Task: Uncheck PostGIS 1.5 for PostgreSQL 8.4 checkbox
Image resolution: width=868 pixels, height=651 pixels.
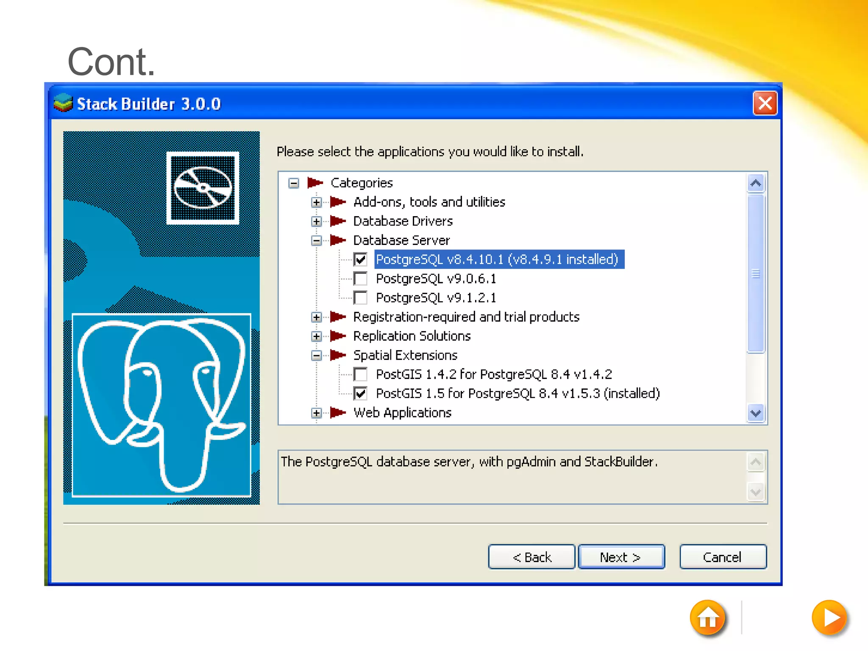Action: (360, 393)
